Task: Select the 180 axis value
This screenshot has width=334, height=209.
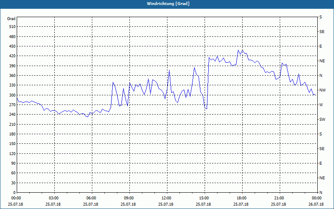Action: click(x=13, y=134)
